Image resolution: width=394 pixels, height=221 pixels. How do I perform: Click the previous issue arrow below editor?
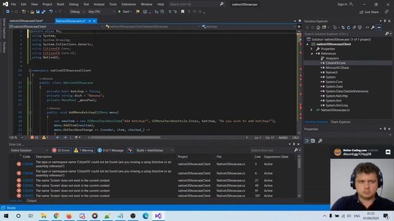[58, 138]
